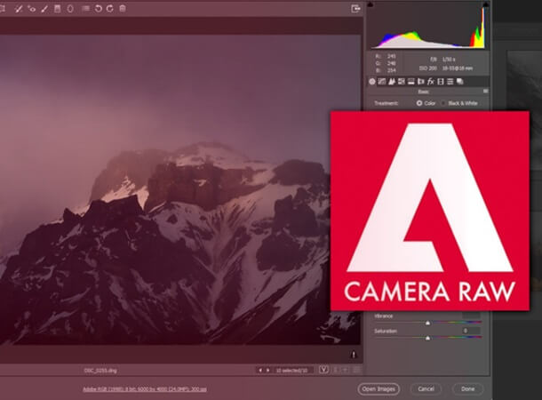Rotate image clockwise
542x400 pixels.
[110, 8]
